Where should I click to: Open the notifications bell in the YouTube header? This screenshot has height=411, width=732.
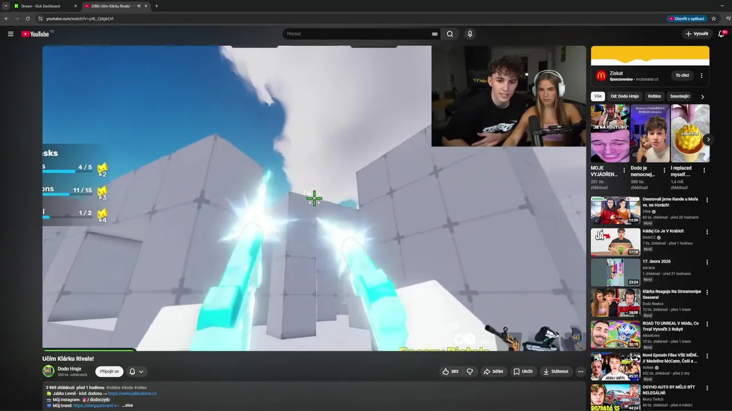point(722,34)
